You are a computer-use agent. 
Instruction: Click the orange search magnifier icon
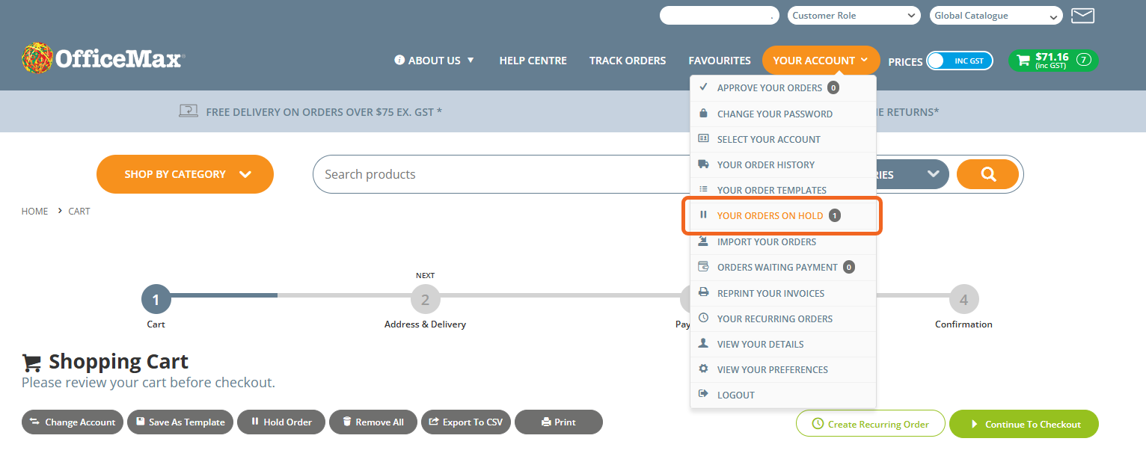[x=987, y=173]
